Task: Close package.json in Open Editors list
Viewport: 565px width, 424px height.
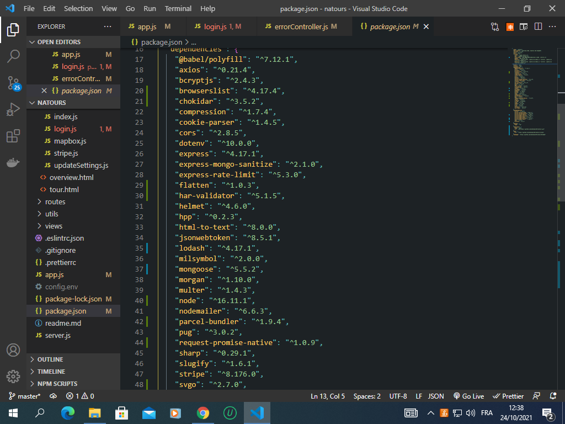Action: click(x=44, y=91)
